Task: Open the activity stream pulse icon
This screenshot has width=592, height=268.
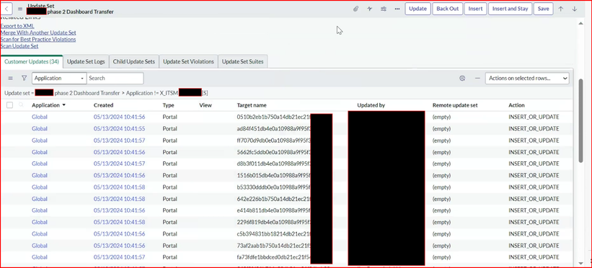Action: pos(370,9)
